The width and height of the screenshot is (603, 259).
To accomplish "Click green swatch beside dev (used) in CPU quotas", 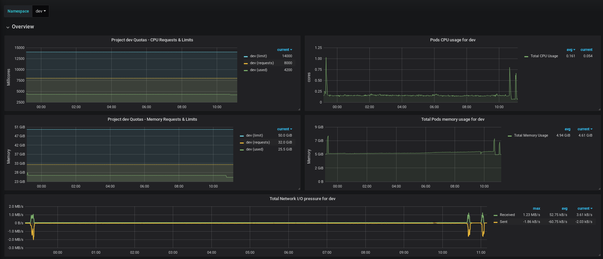I will pyautogui.click(x=246, y=70).
